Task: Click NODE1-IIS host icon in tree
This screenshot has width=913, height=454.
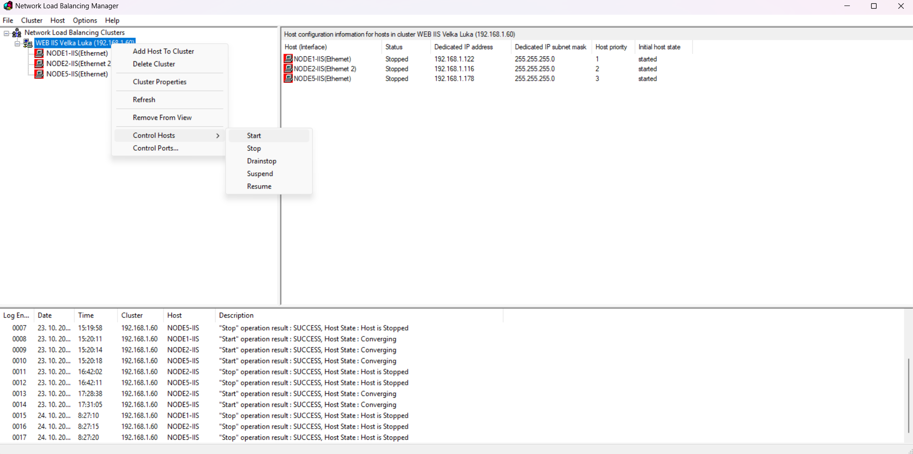Action: click(40, 53)
